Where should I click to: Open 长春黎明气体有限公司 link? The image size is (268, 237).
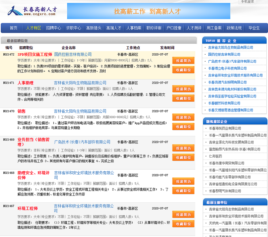point(225,191)
